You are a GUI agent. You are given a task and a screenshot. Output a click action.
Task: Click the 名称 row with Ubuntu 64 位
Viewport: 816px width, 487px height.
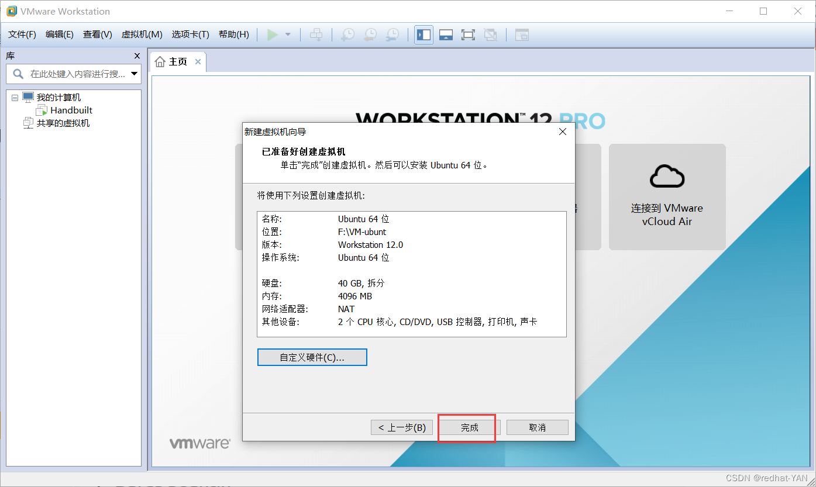coord(412,219)
